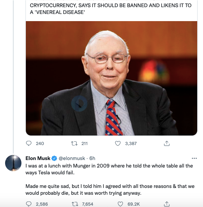
Task: Expand the three-dot more options menu
Action: click(x=194, y=158)
